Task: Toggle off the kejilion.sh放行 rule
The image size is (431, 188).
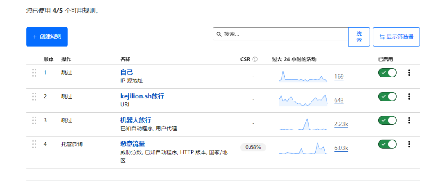Action: point(387,97)
